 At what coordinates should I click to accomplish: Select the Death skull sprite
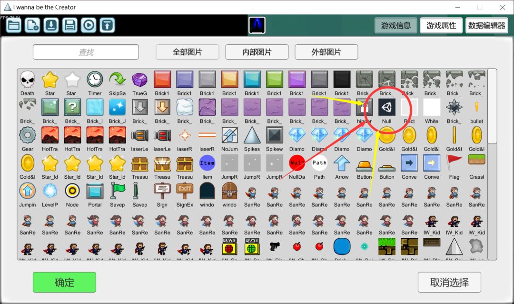click(x=28, y=80)
